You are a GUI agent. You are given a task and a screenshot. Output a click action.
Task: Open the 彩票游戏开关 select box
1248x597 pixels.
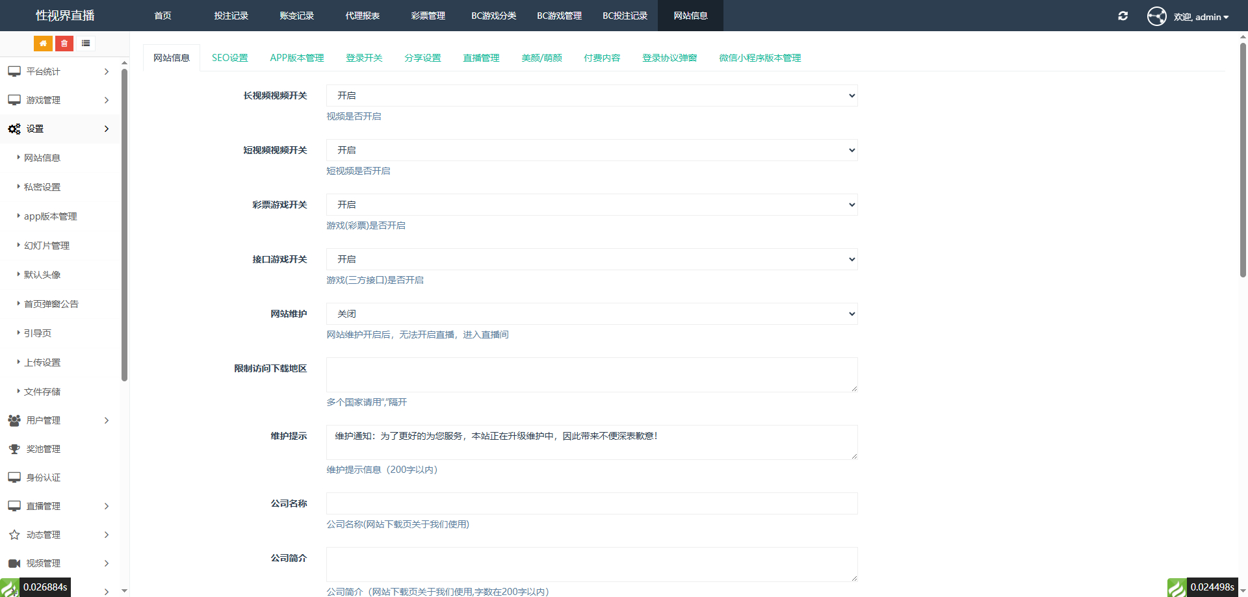[591, 205]
